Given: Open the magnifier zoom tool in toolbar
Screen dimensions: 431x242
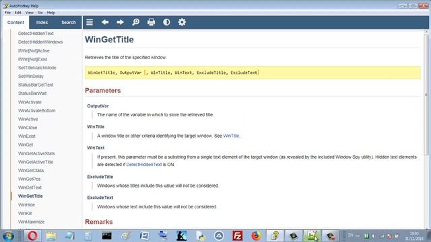Looking at the screenshot, I should (x=135, y=22).
